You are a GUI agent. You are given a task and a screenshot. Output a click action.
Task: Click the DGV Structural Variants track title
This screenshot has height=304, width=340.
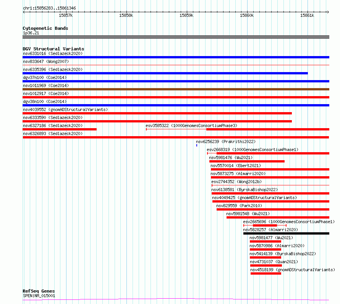coord(53,49)
